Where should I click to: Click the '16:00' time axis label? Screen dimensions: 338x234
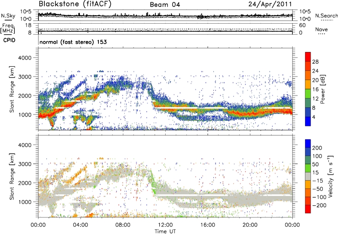tap(207, 225)
